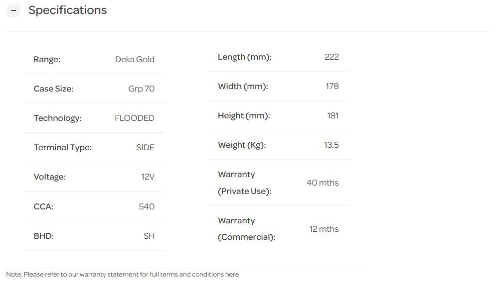
Task: Select the weight value 13.5
Action: tap(331, 145)
